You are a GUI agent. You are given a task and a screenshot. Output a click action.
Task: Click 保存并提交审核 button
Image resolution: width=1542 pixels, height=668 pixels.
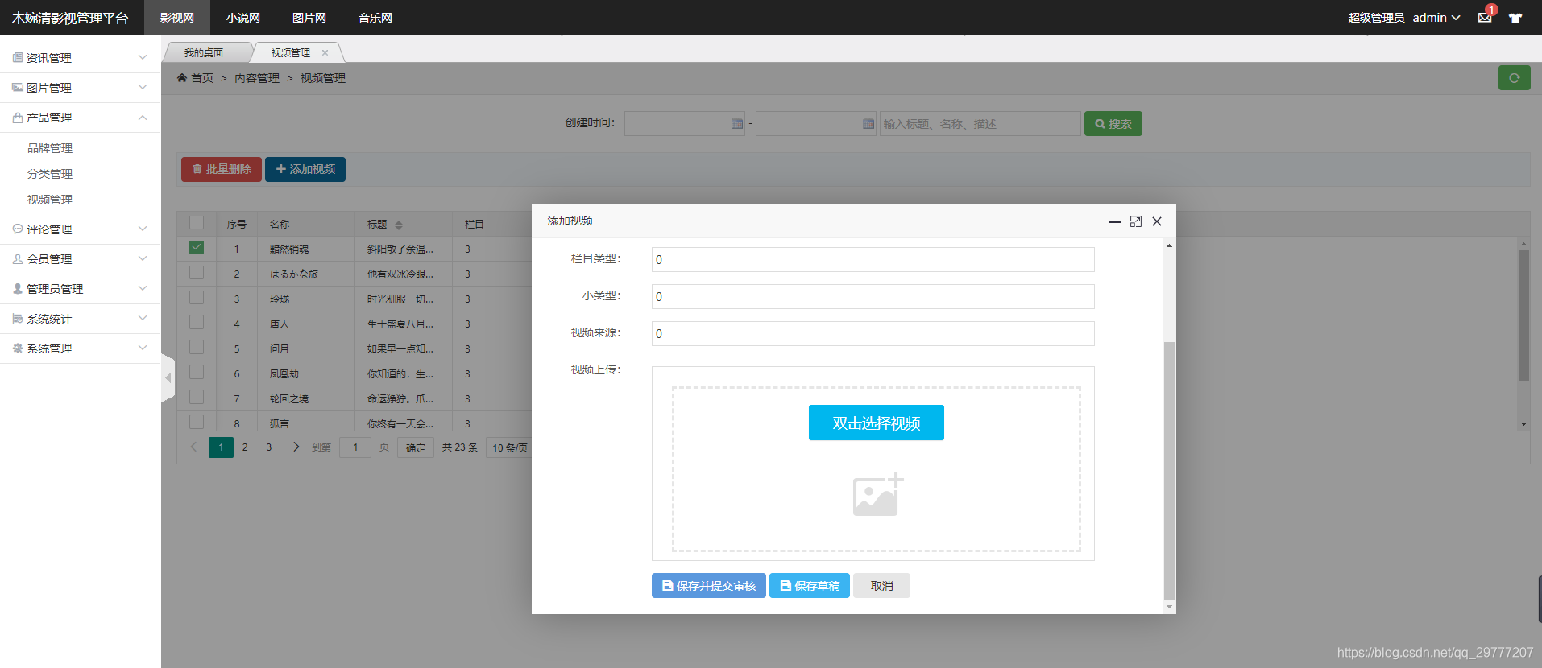click(709, 586)
